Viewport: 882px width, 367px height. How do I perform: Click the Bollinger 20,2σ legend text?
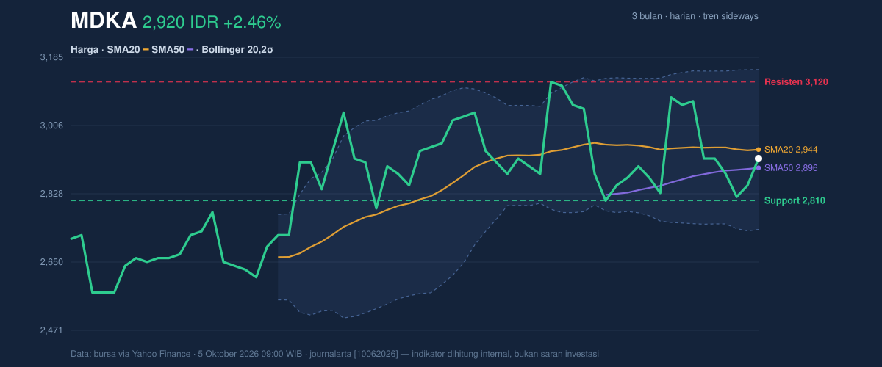click(x=237, y=50)
